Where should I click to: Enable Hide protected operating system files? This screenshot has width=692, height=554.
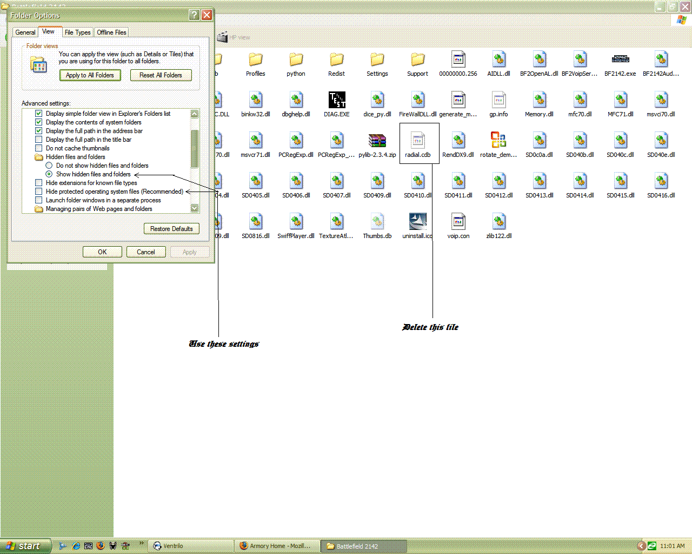pos(38,192)
